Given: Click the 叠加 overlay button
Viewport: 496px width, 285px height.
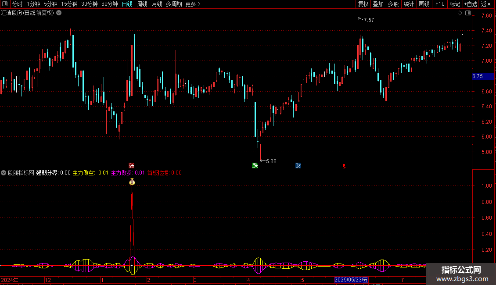Looking at the screenshot, I should pos(378,4).
